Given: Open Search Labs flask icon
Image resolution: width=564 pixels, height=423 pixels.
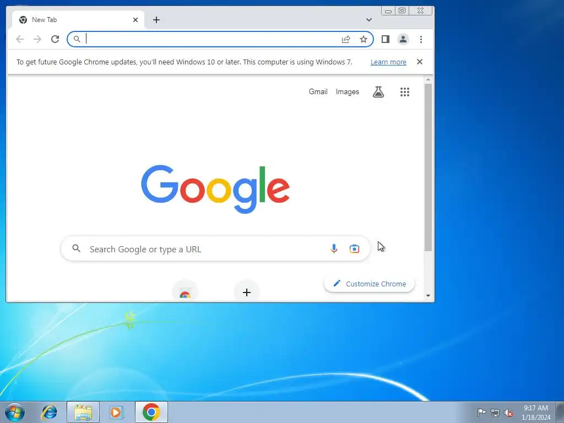Looking at the screenshot, I should (x=378, y=92).
